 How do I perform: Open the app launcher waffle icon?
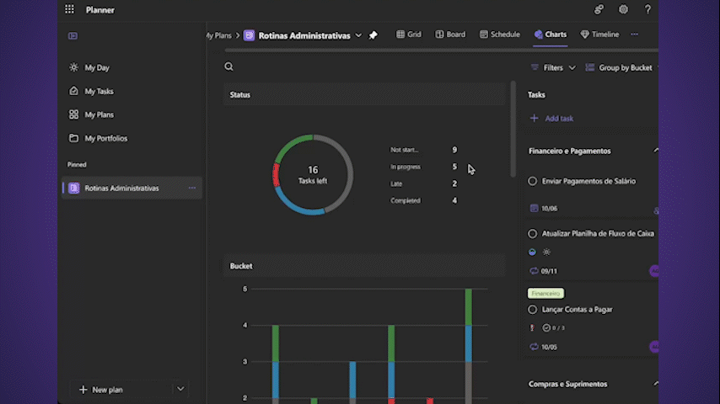69,10
